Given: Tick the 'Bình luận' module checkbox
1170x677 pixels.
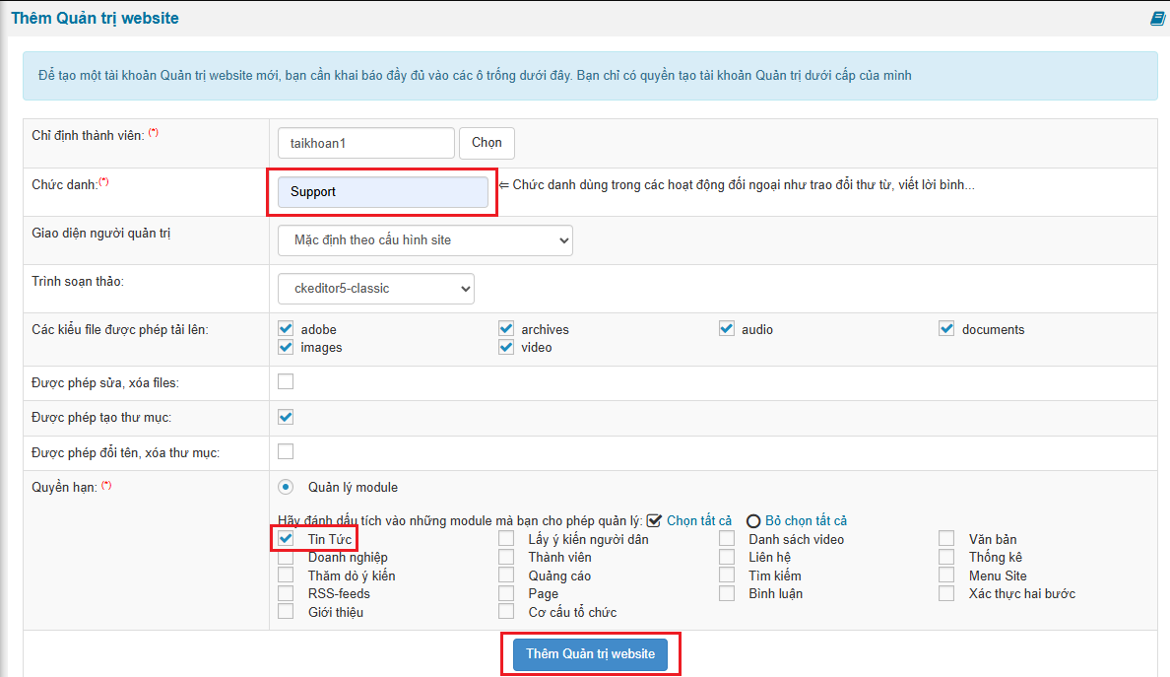Looking at the screenshot, I should tap(727, 593).
